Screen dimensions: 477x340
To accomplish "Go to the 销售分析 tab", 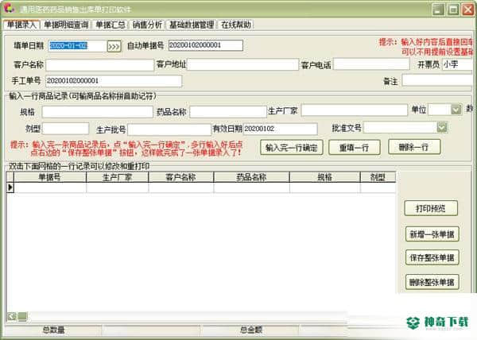I will click(x=147, y=25).
